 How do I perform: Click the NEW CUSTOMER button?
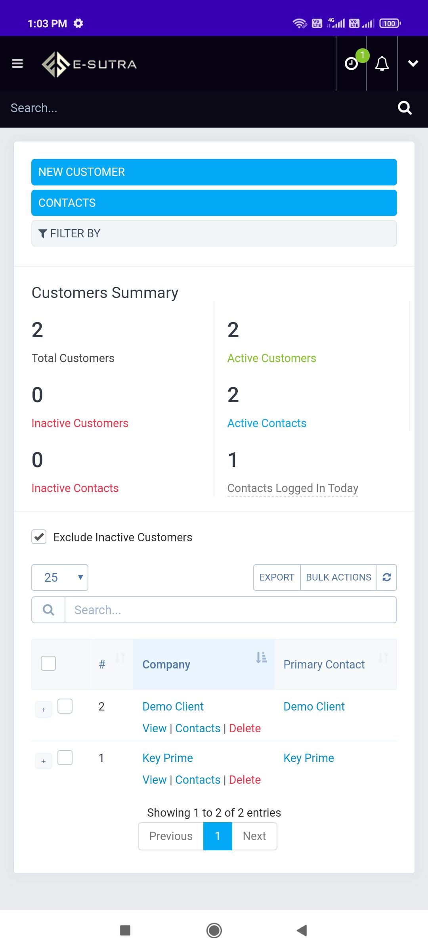tap(214, 172)
